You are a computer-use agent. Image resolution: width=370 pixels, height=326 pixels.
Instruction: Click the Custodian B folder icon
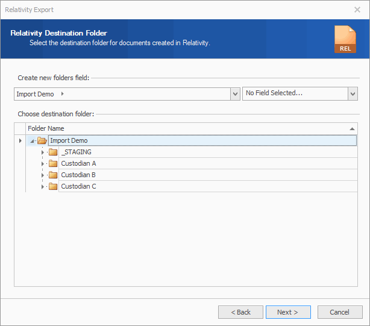coord(53,175)
